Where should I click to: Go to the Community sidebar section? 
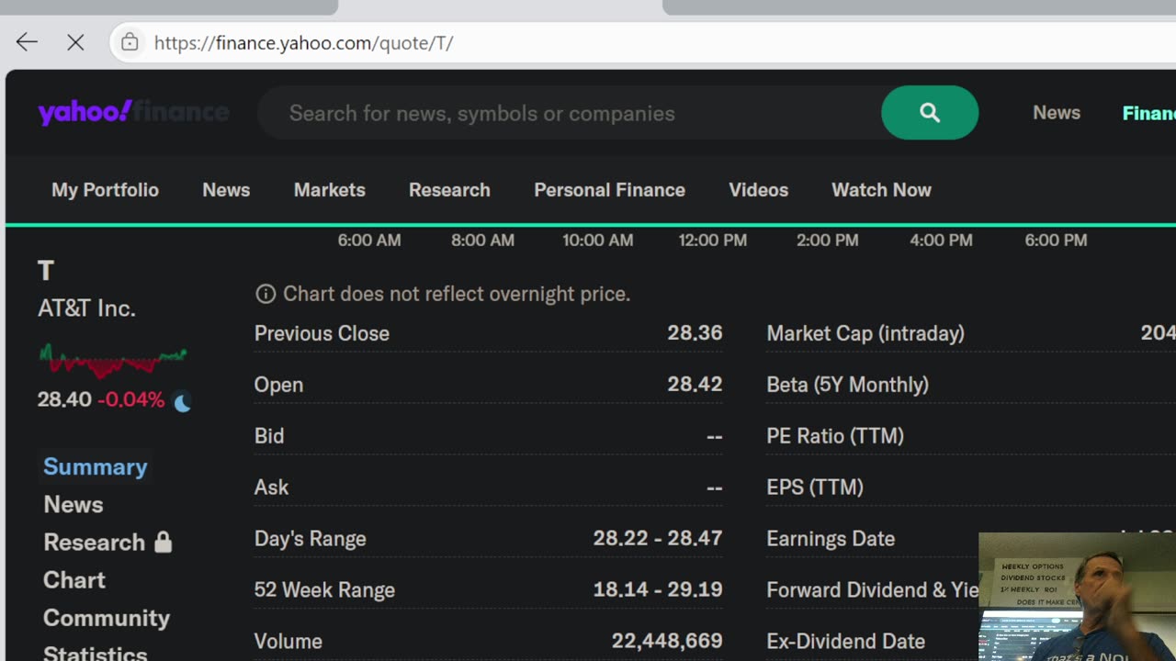(107, 618)
